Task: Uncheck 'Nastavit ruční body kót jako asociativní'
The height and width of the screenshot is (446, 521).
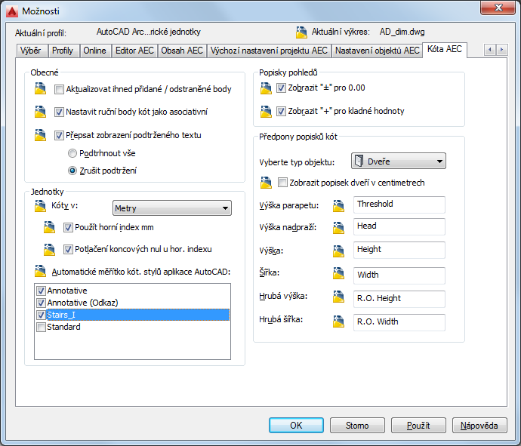Action: (x=59, y=112)
